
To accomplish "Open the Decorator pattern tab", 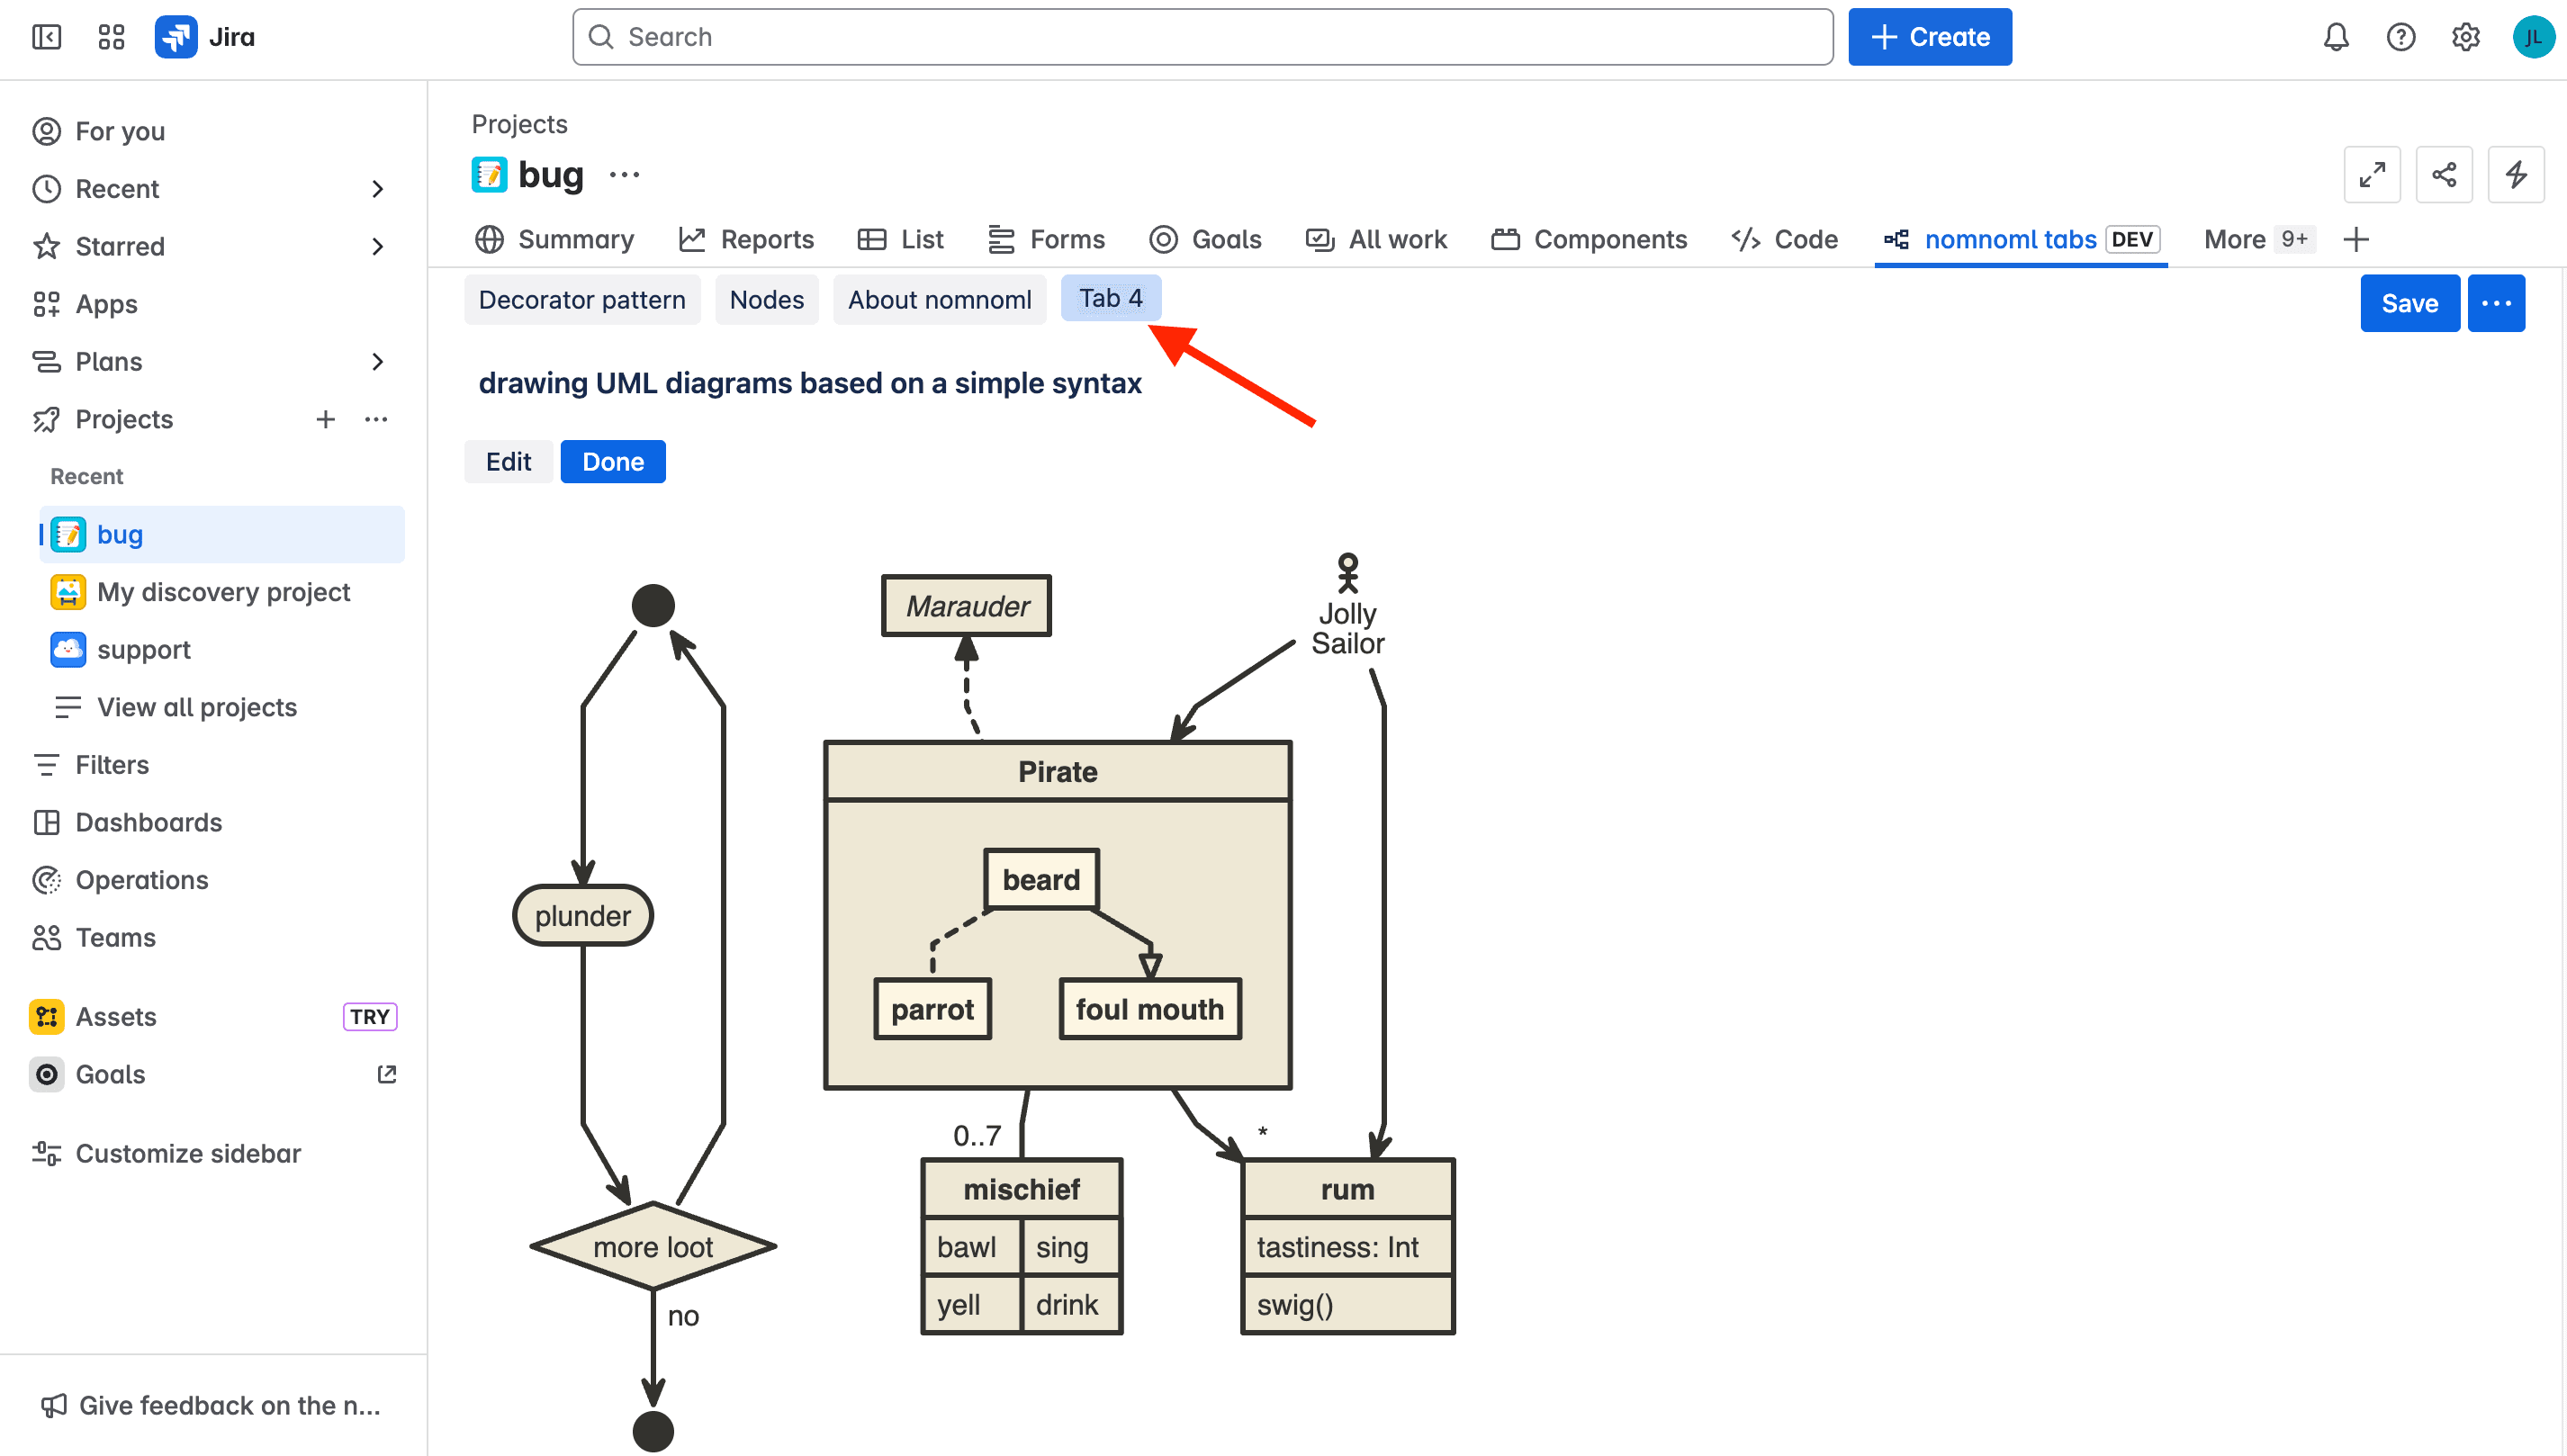I will (582, 299).
